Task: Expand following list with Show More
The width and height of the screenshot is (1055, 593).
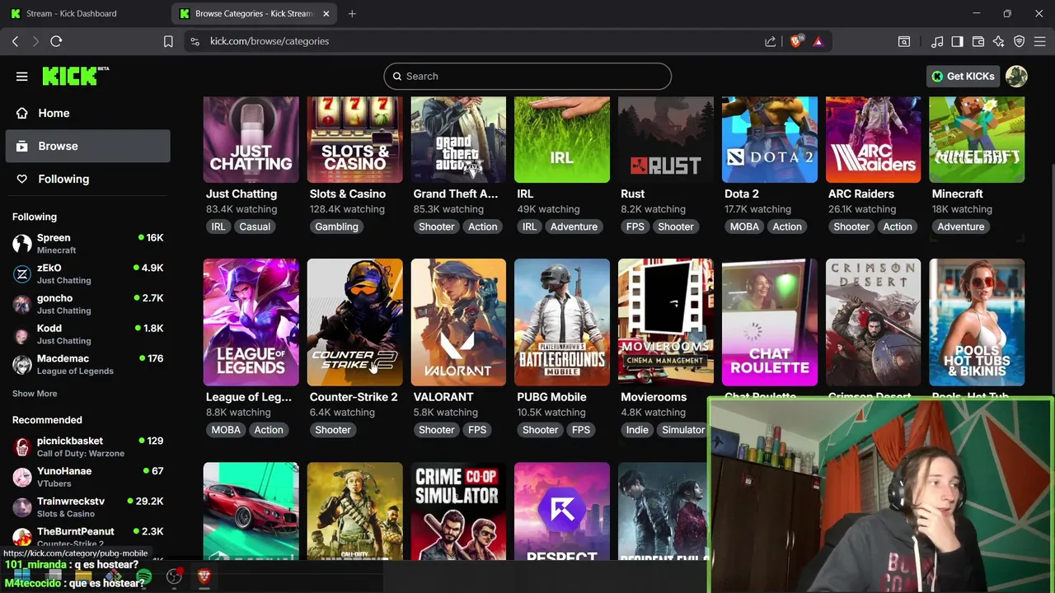Action: [35, 394]
